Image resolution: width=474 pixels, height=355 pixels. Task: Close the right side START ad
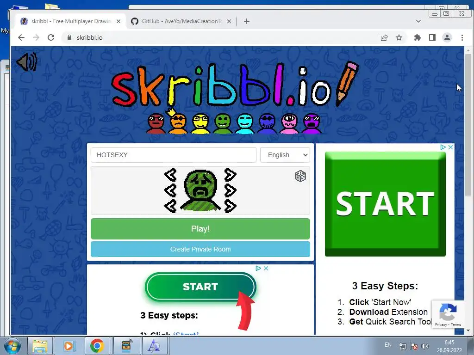[x=450, y=147]
